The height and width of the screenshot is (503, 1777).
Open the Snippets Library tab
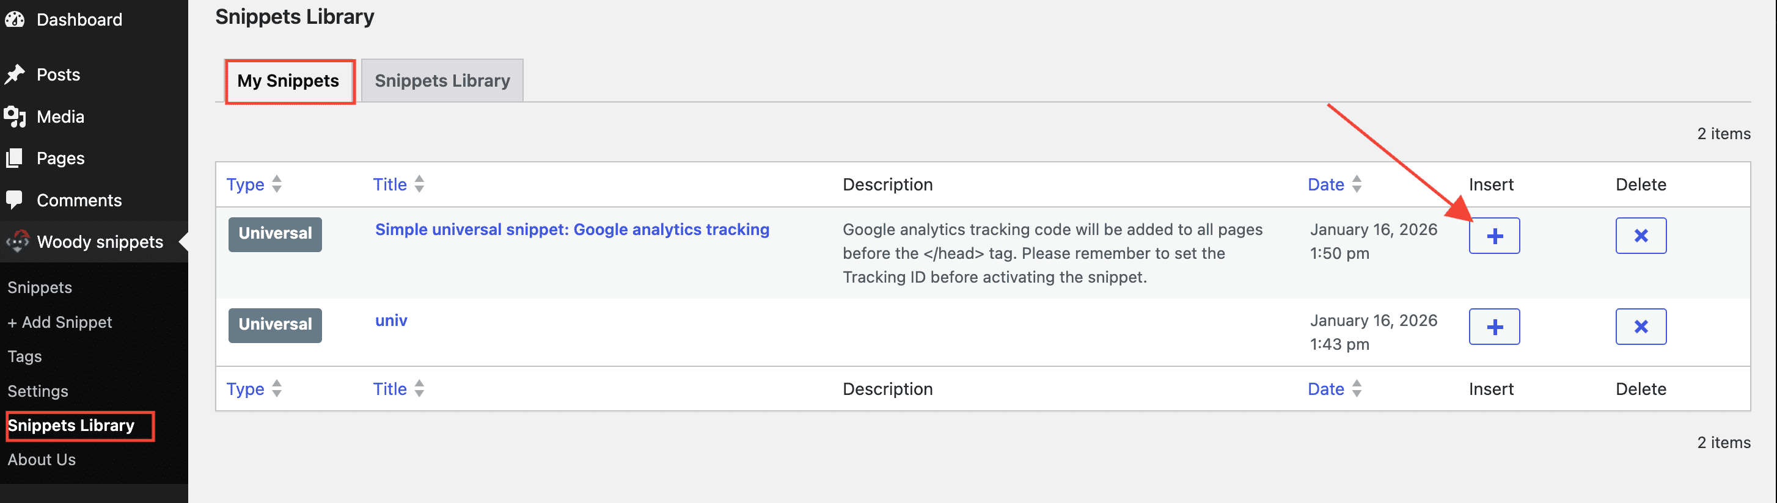(441, 81)
